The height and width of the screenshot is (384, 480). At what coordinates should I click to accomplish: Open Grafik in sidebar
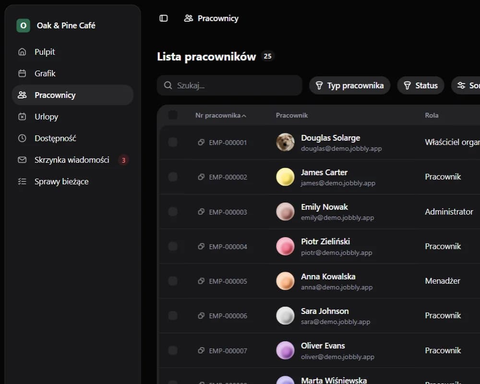pyautogui.click(x=72, y=73)
